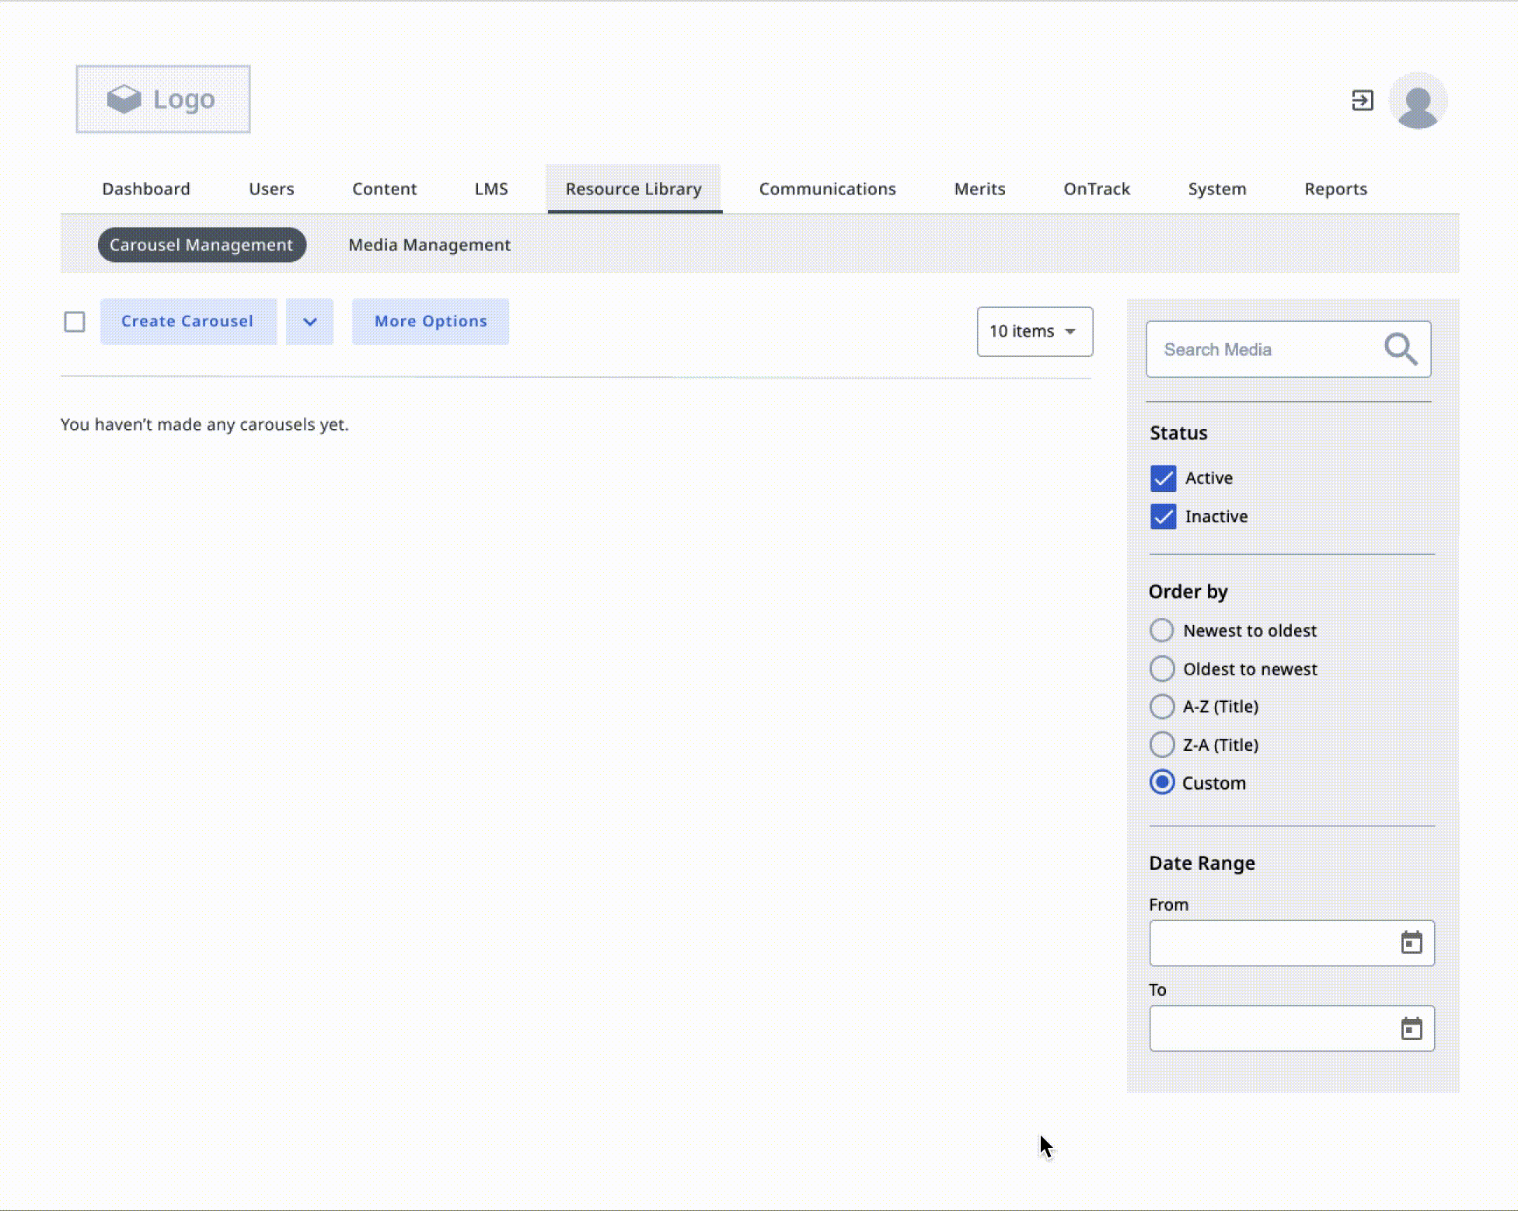The image size is (1518, 1211).
Task: Toggle the Inactive status checkbox off
Action: pyautogui.click(x=1161, y=515)
